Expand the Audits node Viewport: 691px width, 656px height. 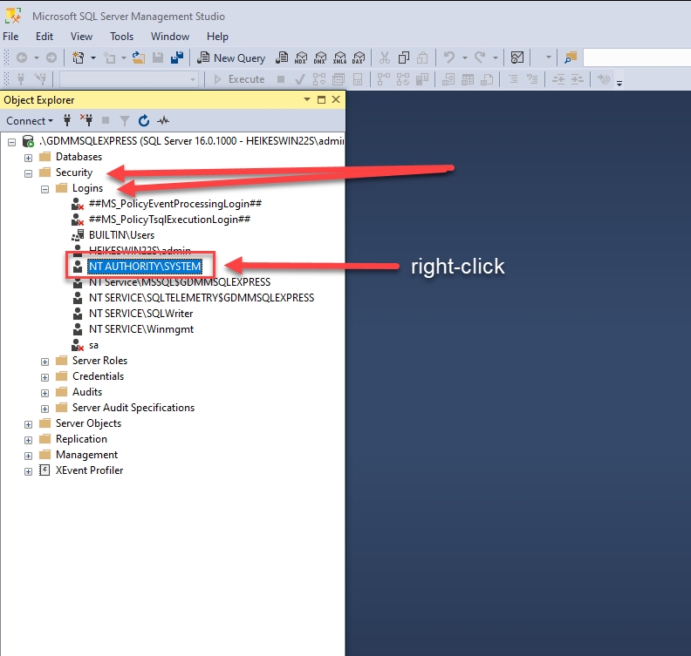(45, 393)
